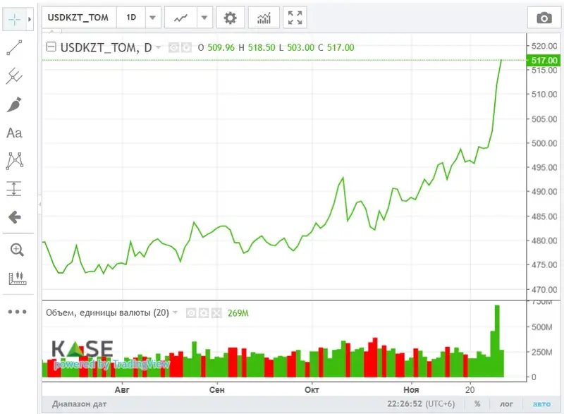Open the 1D interval dropdown arrow
The width and height of the screenshot is (564, 414).
tap(152, 18)
